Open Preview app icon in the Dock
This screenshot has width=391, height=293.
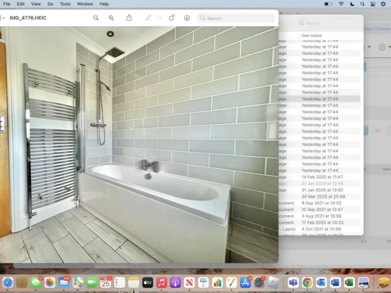point(364,282)
